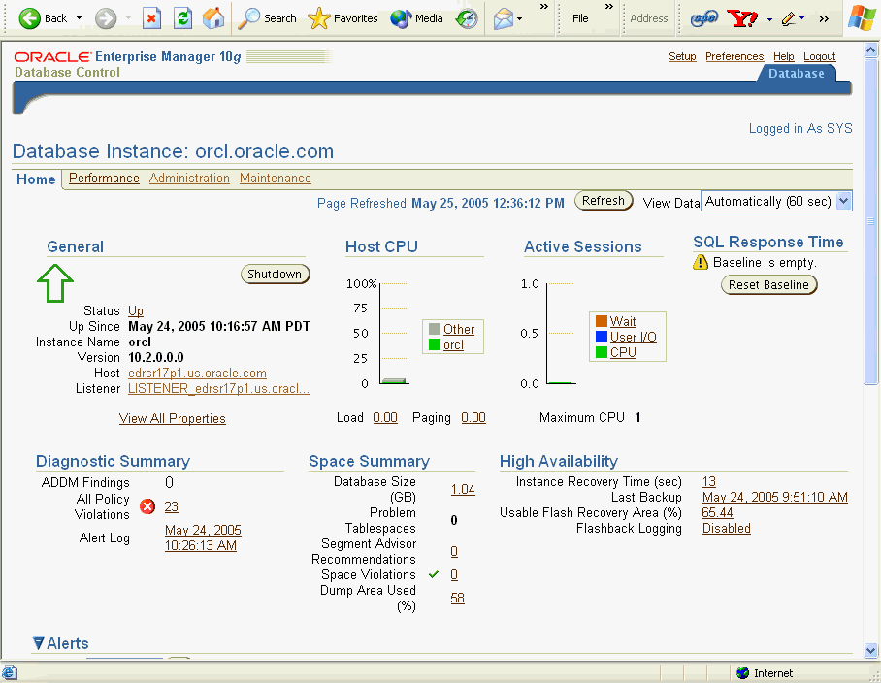Click the browser Stop icon
Image resolution: width=881 pixels, height=683 pixels.
point(151,18)
